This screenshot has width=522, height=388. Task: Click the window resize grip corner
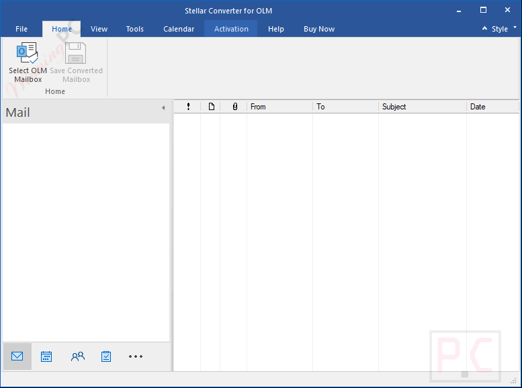[514, 381]
